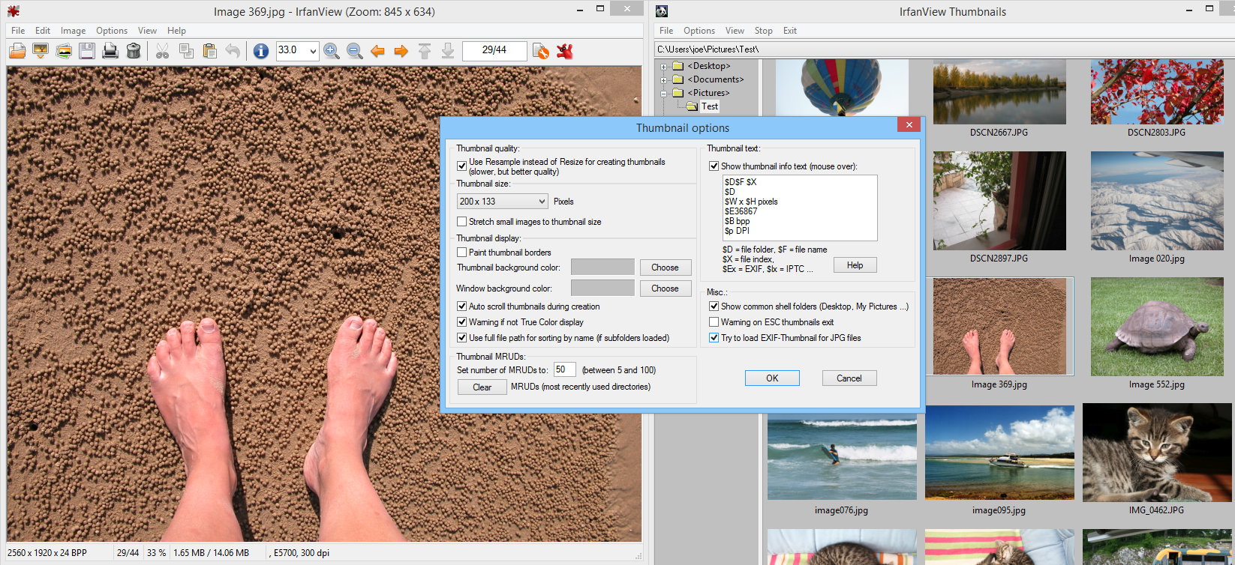The height and width of the screenshot is (565, 1235).
Task: Click the Print icon in toolbar
Action: click(110, 51)
